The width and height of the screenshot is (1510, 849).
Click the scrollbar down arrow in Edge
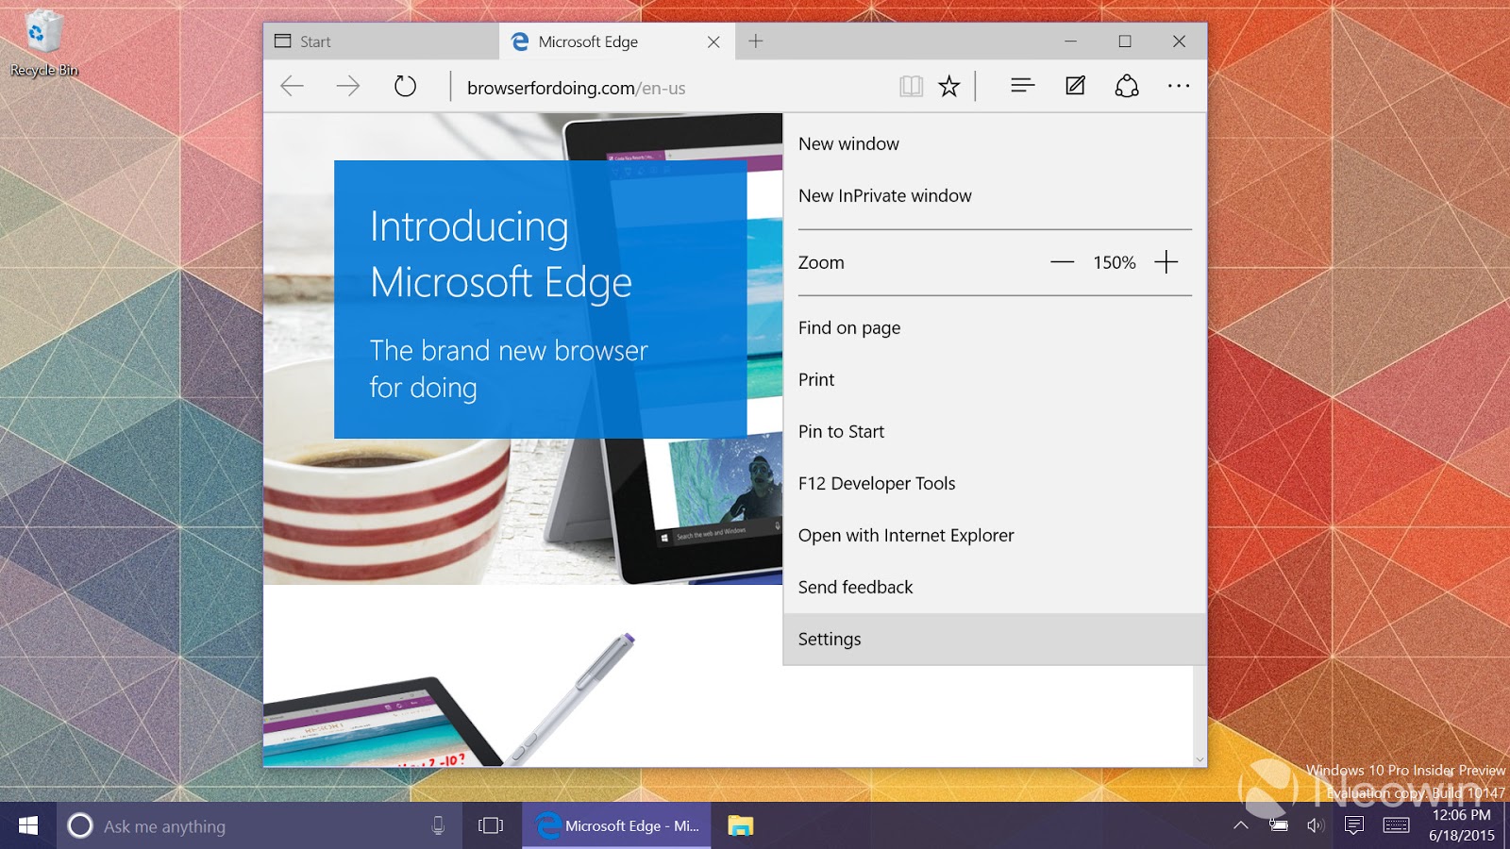1200,759
